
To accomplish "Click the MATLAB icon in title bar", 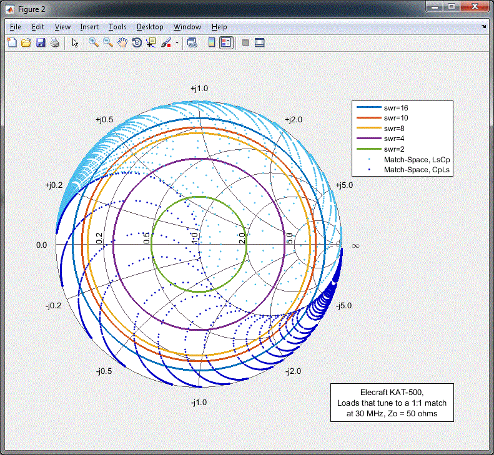I will click(10, 9).
